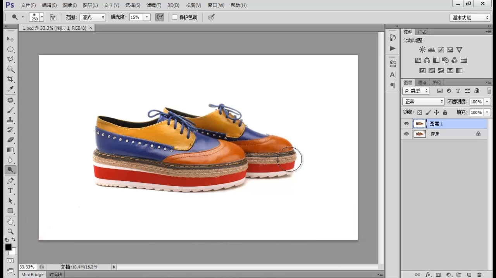This screenshot has height=278, width=496.
Task: Open workspace 基本功能 dropdown
Action: click(470, 18)
